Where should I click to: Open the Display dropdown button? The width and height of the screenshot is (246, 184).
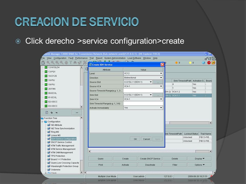click(x=199, y=159)
